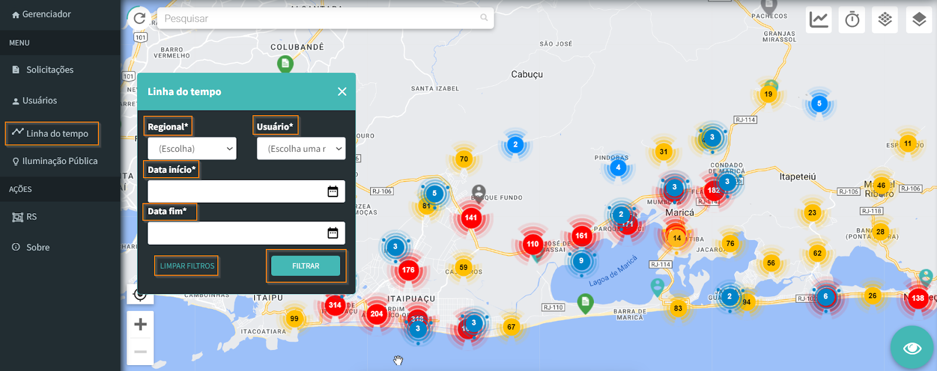Viewport: 937px width, 371px height.
Task: Open the map layers icon
Action: pos(919,20)
